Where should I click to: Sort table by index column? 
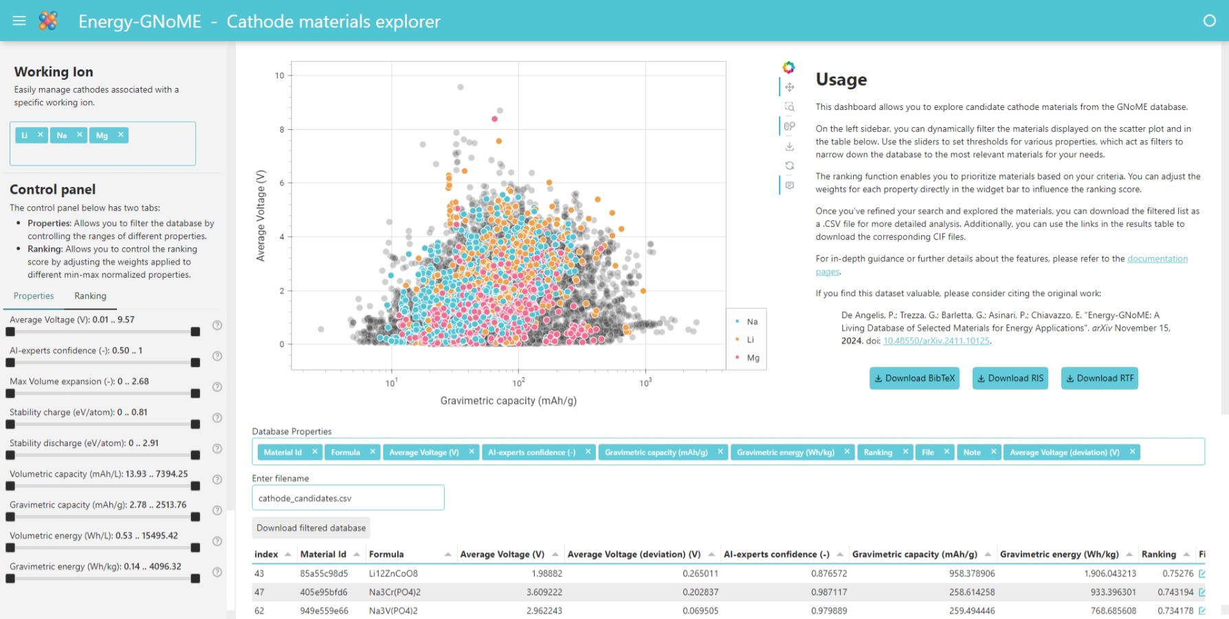click(273, 554)
